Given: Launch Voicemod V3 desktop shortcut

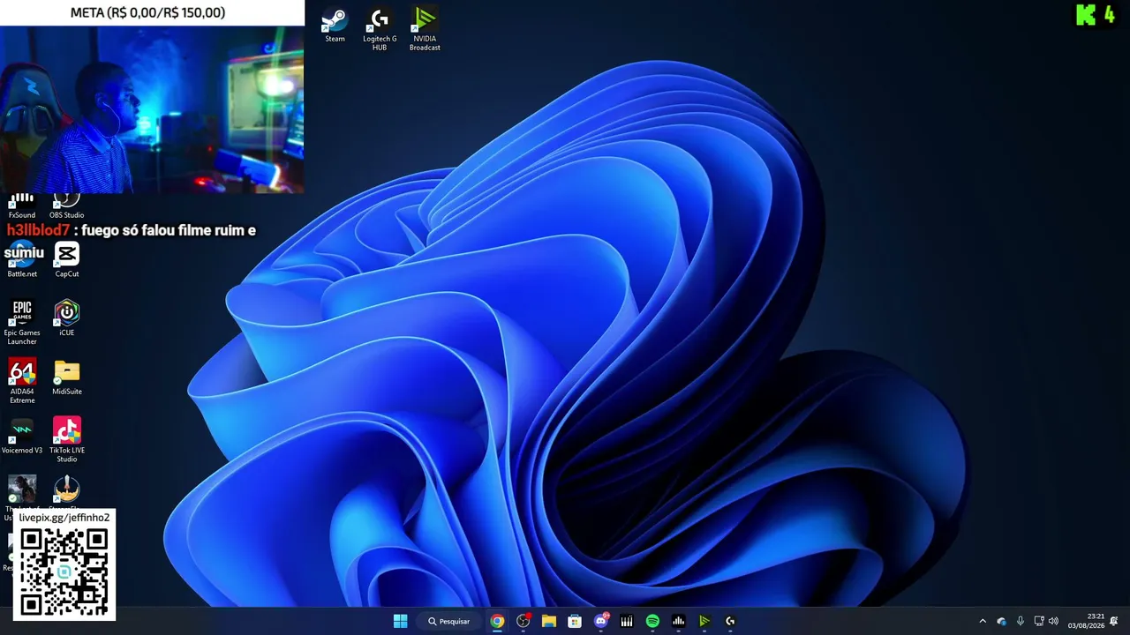Looking at the screenshot, I should tap(22, 436).
